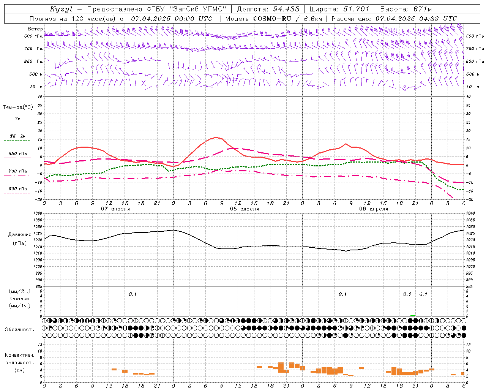The width and height of the screenshot is (486, 389).
Task: Click the 09 апреля date label
Action: [x=374, y=209]
